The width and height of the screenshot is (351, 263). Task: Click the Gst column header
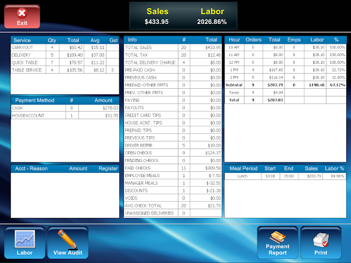(113, 40)
